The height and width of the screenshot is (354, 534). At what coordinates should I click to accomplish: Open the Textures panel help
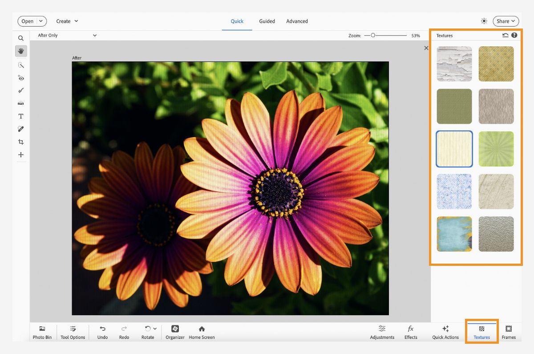pos(514,35)
